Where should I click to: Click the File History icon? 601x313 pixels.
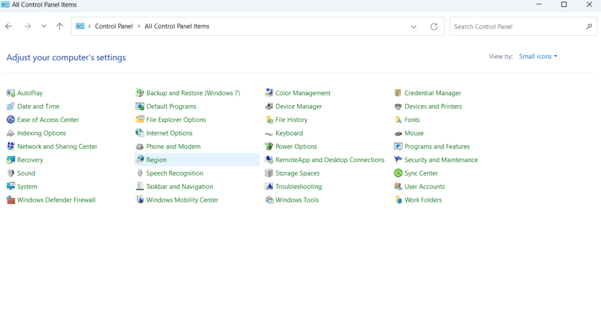(269, 120)
